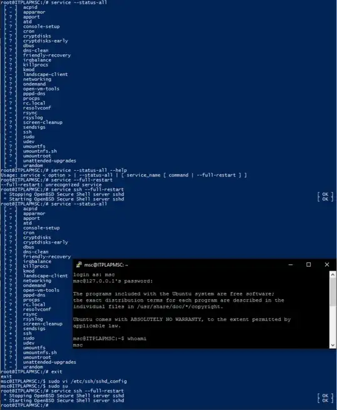
Task: Maximize the msc@ITPLAPMSC PuTTY window
Action: point(308,265)
